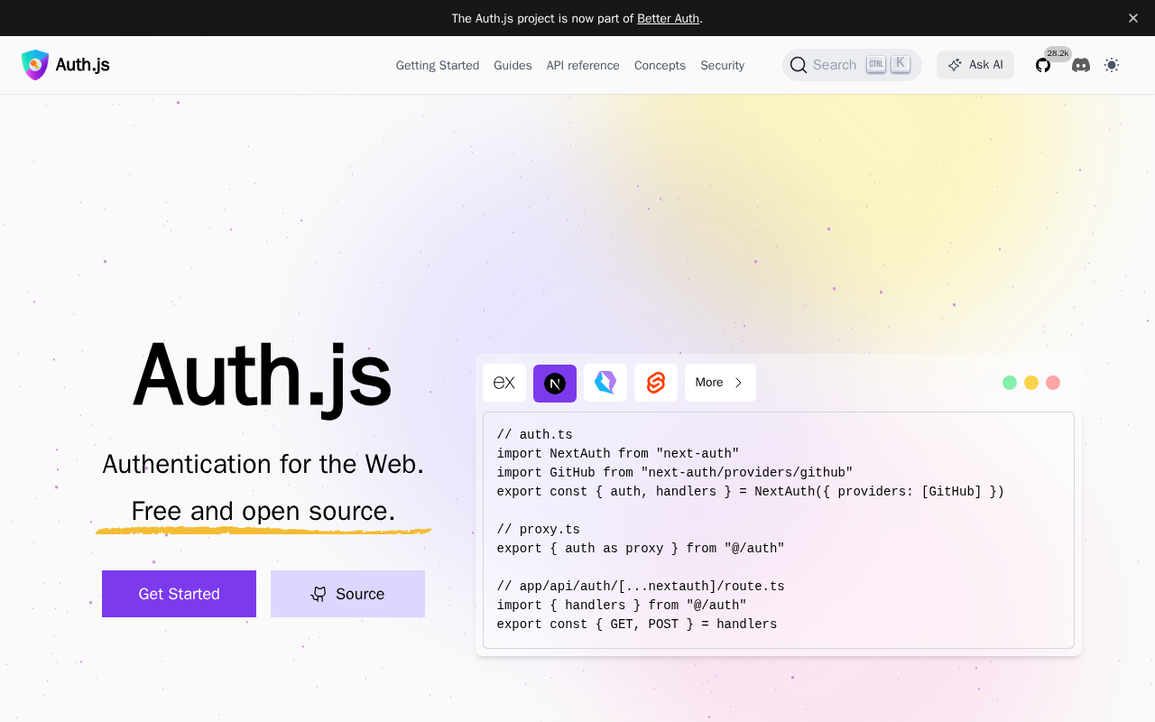
Task: Click the Source button with GitHub icon
Action: [x=347, y=594]
